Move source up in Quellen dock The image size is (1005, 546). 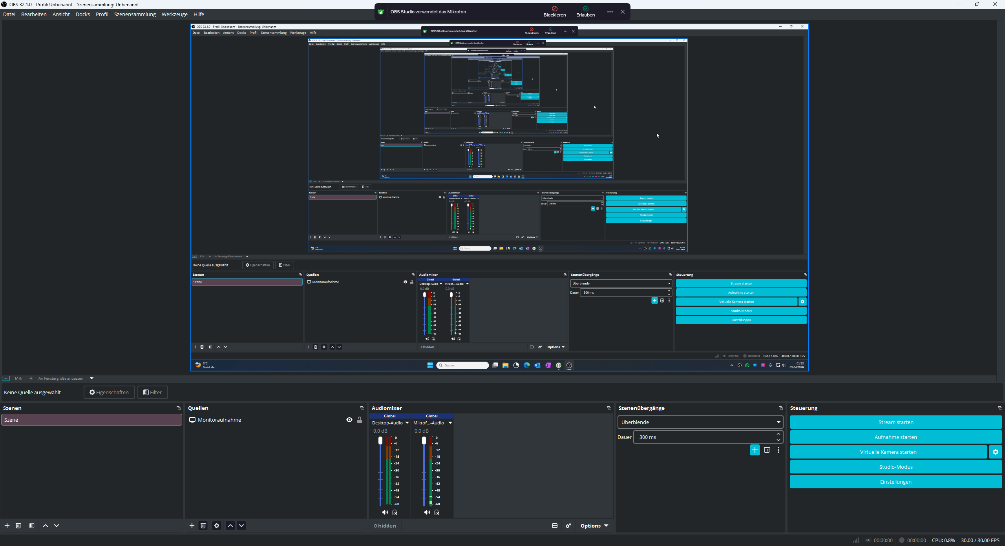[x=230, y=526]
